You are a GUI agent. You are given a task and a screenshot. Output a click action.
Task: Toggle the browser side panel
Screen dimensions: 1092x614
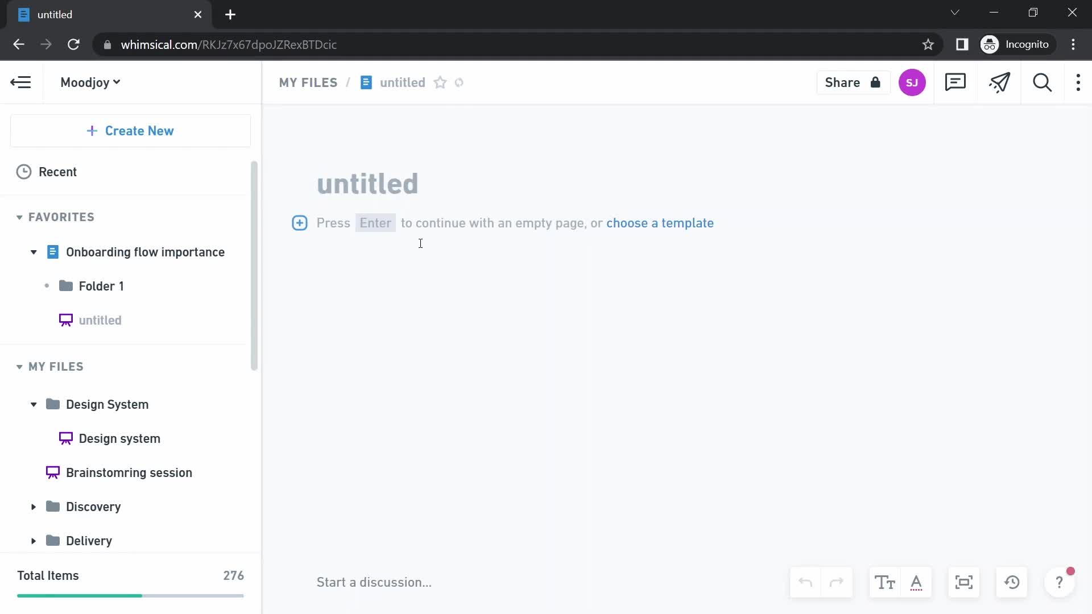[962, 44]
